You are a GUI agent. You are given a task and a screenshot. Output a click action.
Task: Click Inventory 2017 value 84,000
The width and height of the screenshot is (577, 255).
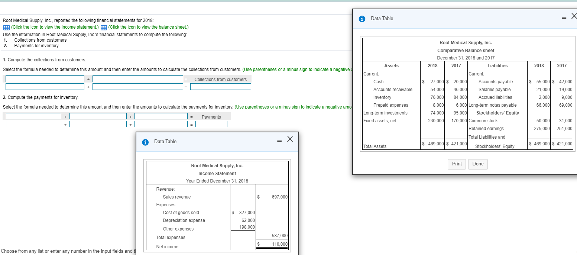(x=460, y=97)
